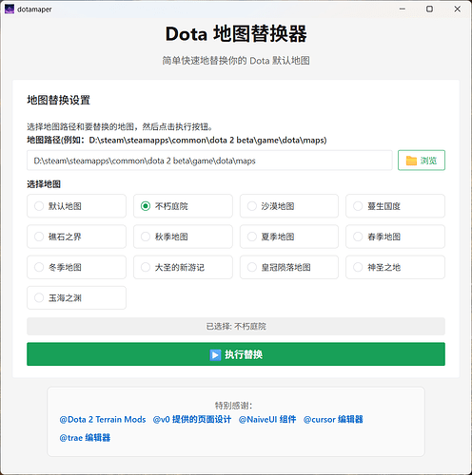The width and height of the screenshot is (472, 475).
Task: Close the dotamaper window
Action: pos(457,9)
